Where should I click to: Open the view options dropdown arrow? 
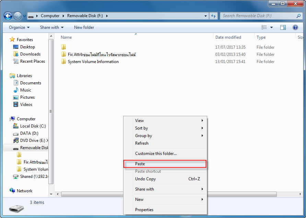point(271,27)
